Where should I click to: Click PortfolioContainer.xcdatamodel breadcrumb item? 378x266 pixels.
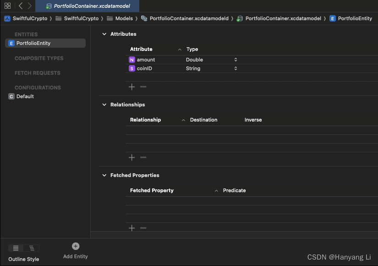point(279,19)
